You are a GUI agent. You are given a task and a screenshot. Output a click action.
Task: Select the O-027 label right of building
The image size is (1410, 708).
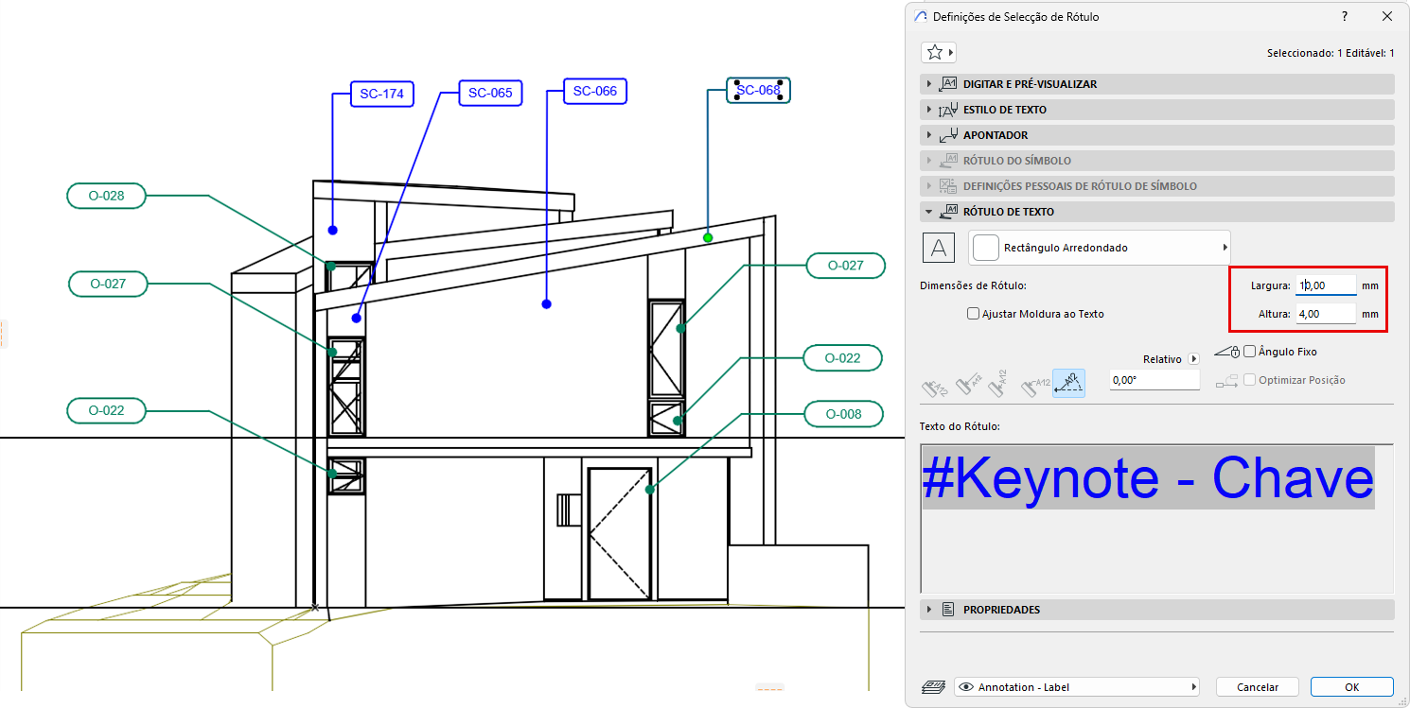(846, 266)
